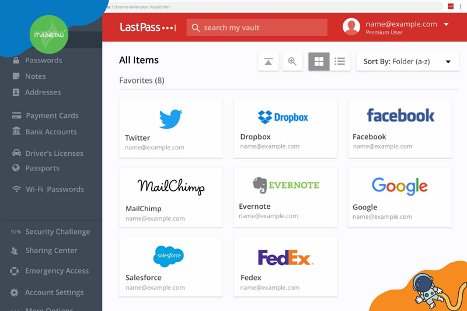Expand the account dropdown arrow next to name@example.com
The height and width of the screenshot is (311, 467).
pyautogui.click(x=446, y=25)
